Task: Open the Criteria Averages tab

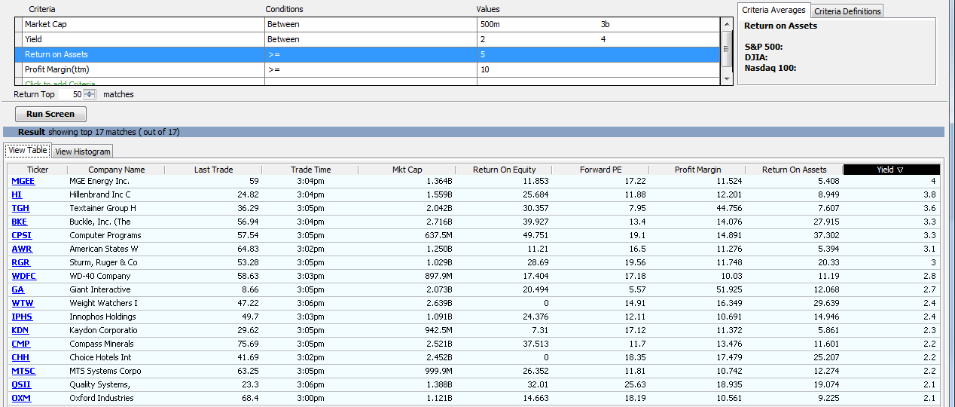Action: 774,10
